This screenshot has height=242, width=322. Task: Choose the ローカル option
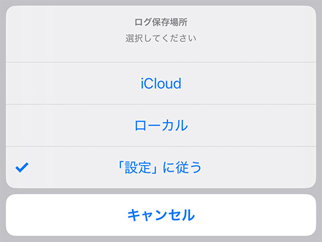coord(161,125)
